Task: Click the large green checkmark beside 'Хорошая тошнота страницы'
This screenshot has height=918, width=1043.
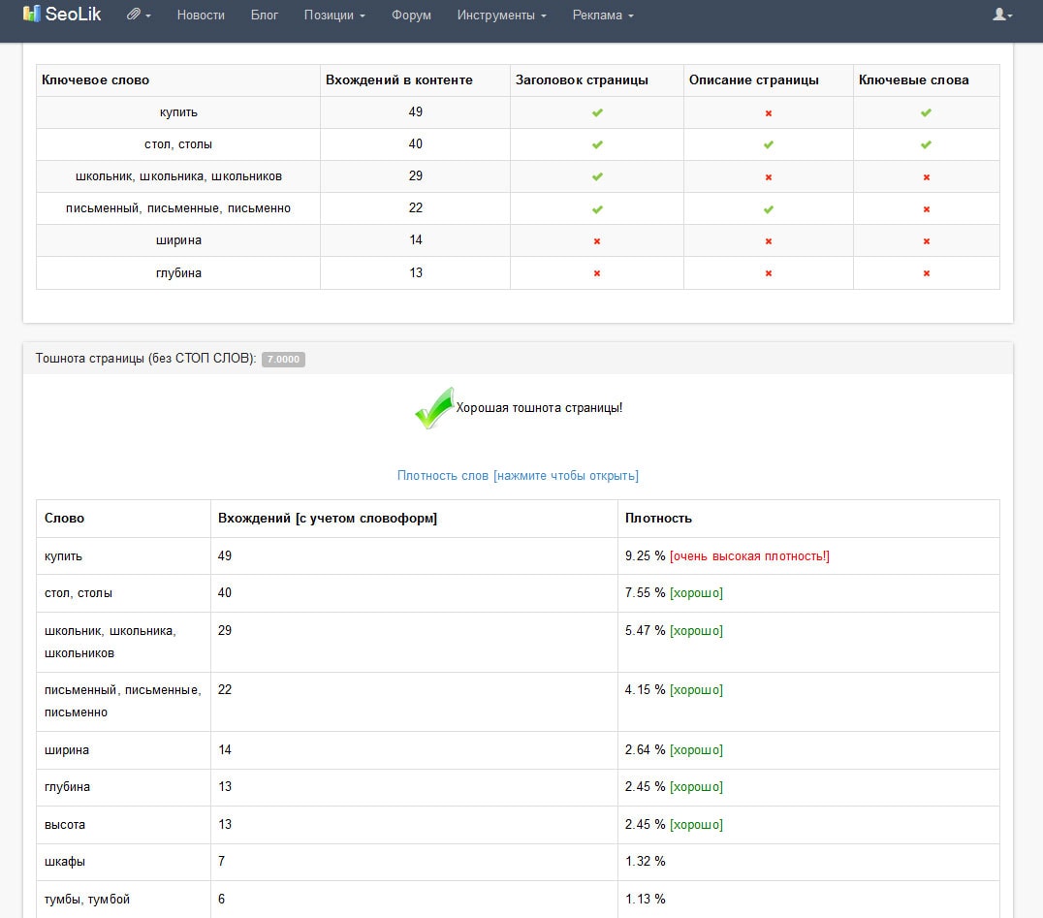Action: tap(433, 408)
